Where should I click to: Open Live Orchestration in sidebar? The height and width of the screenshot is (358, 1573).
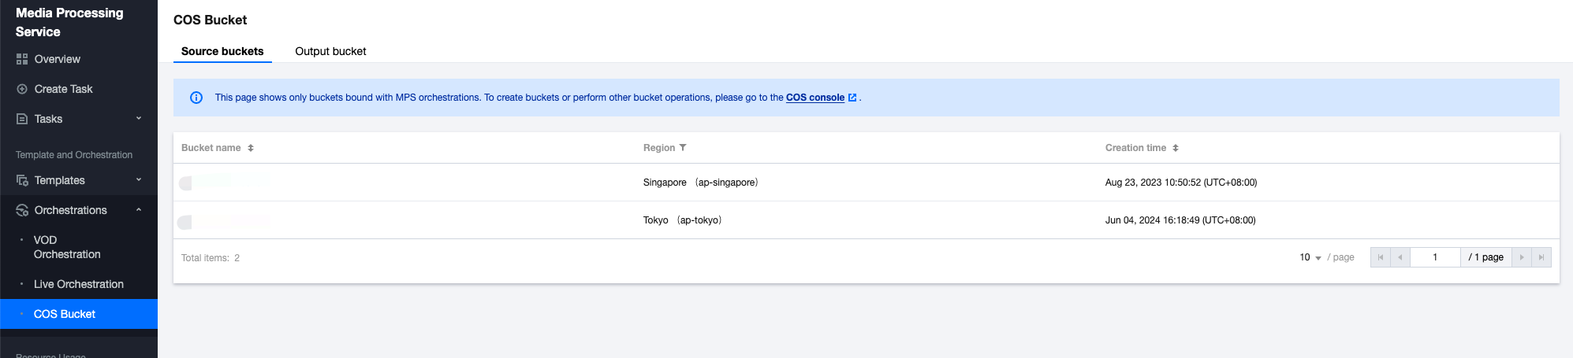[78, 284]
